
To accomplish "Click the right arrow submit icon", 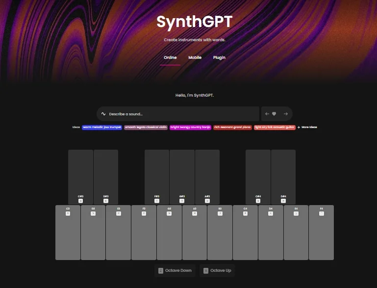I will click(x=286, y=114).
